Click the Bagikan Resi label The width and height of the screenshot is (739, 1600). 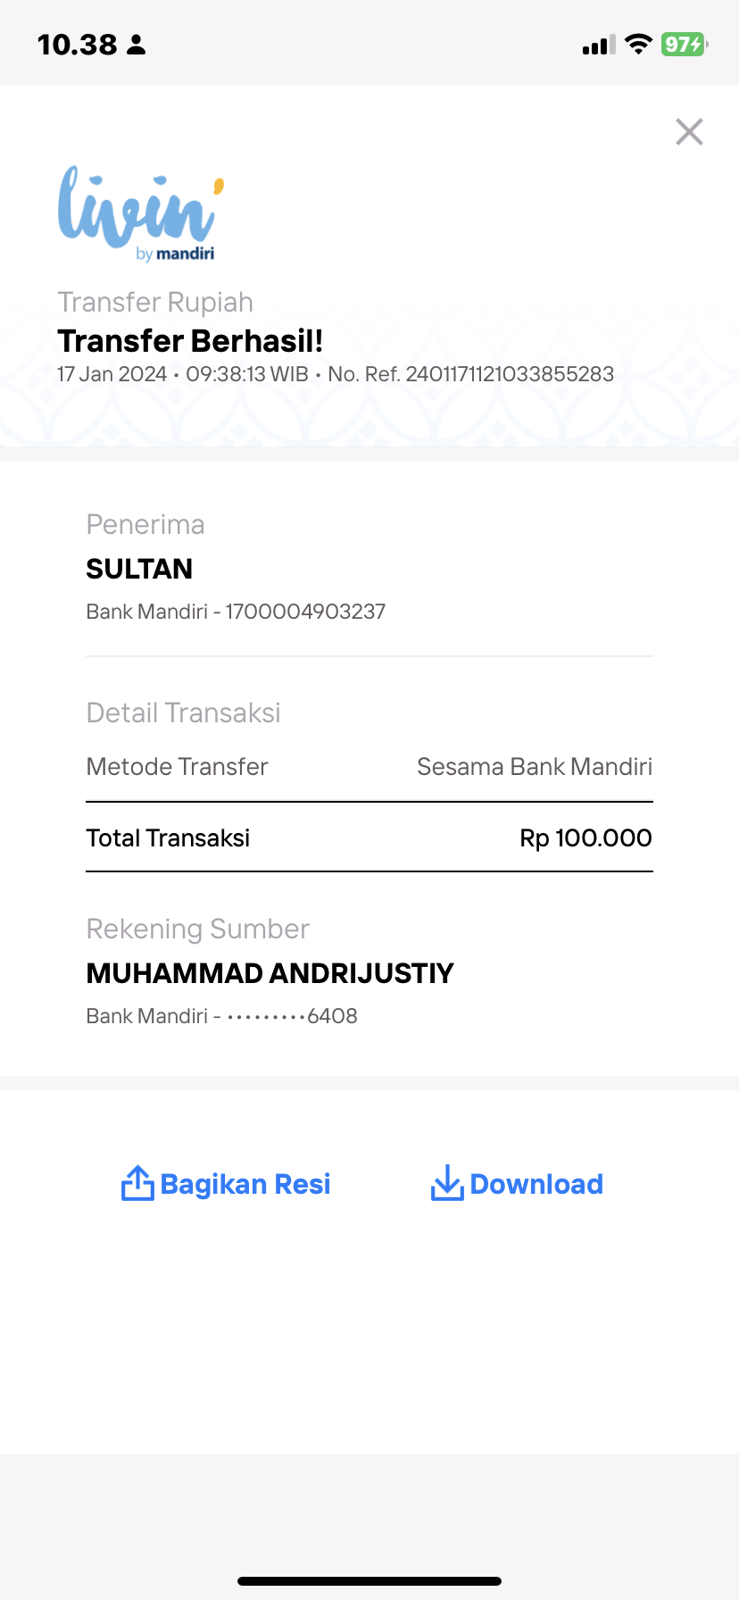[x=245, y=1184]
